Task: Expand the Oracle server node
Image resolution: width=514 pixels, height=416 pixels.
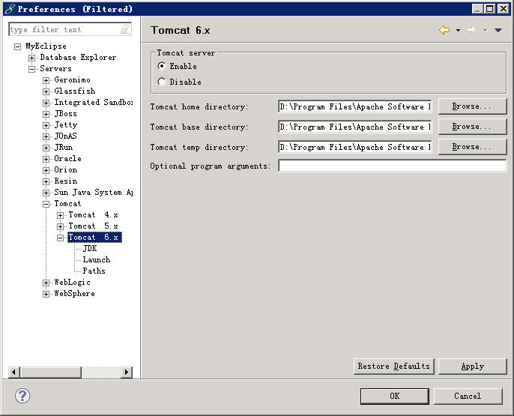Action: pos(46,159)
